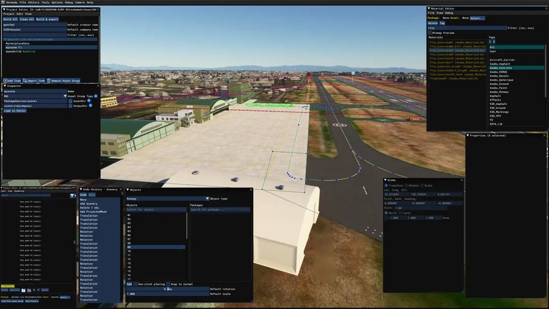Click the browse button beside AssetDir
This screenshot has height=309, width=549.
(70, 101)
